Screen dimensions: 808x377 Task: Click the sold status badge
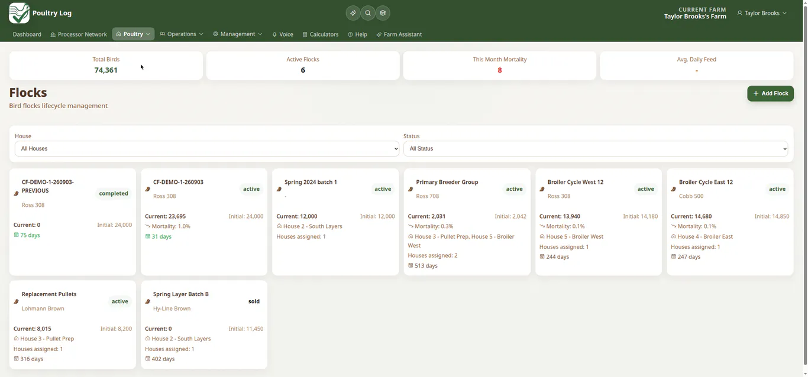pyautogui.click(x=254, y=301)
